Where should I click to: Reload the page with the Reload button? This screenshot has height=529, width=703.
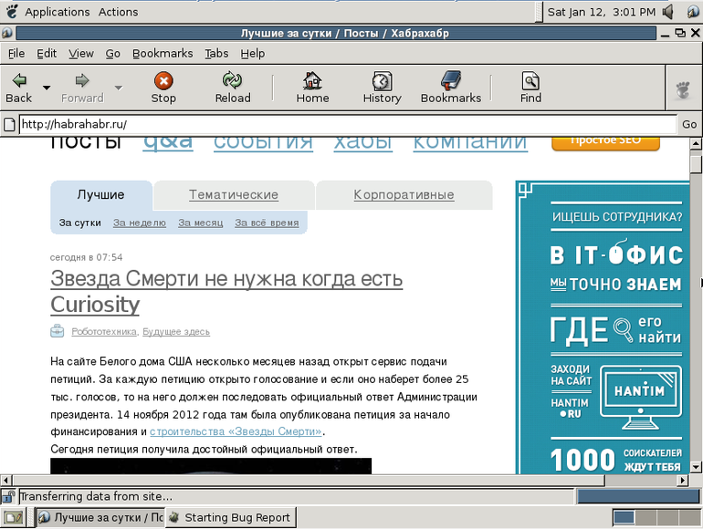coord(232,88)
